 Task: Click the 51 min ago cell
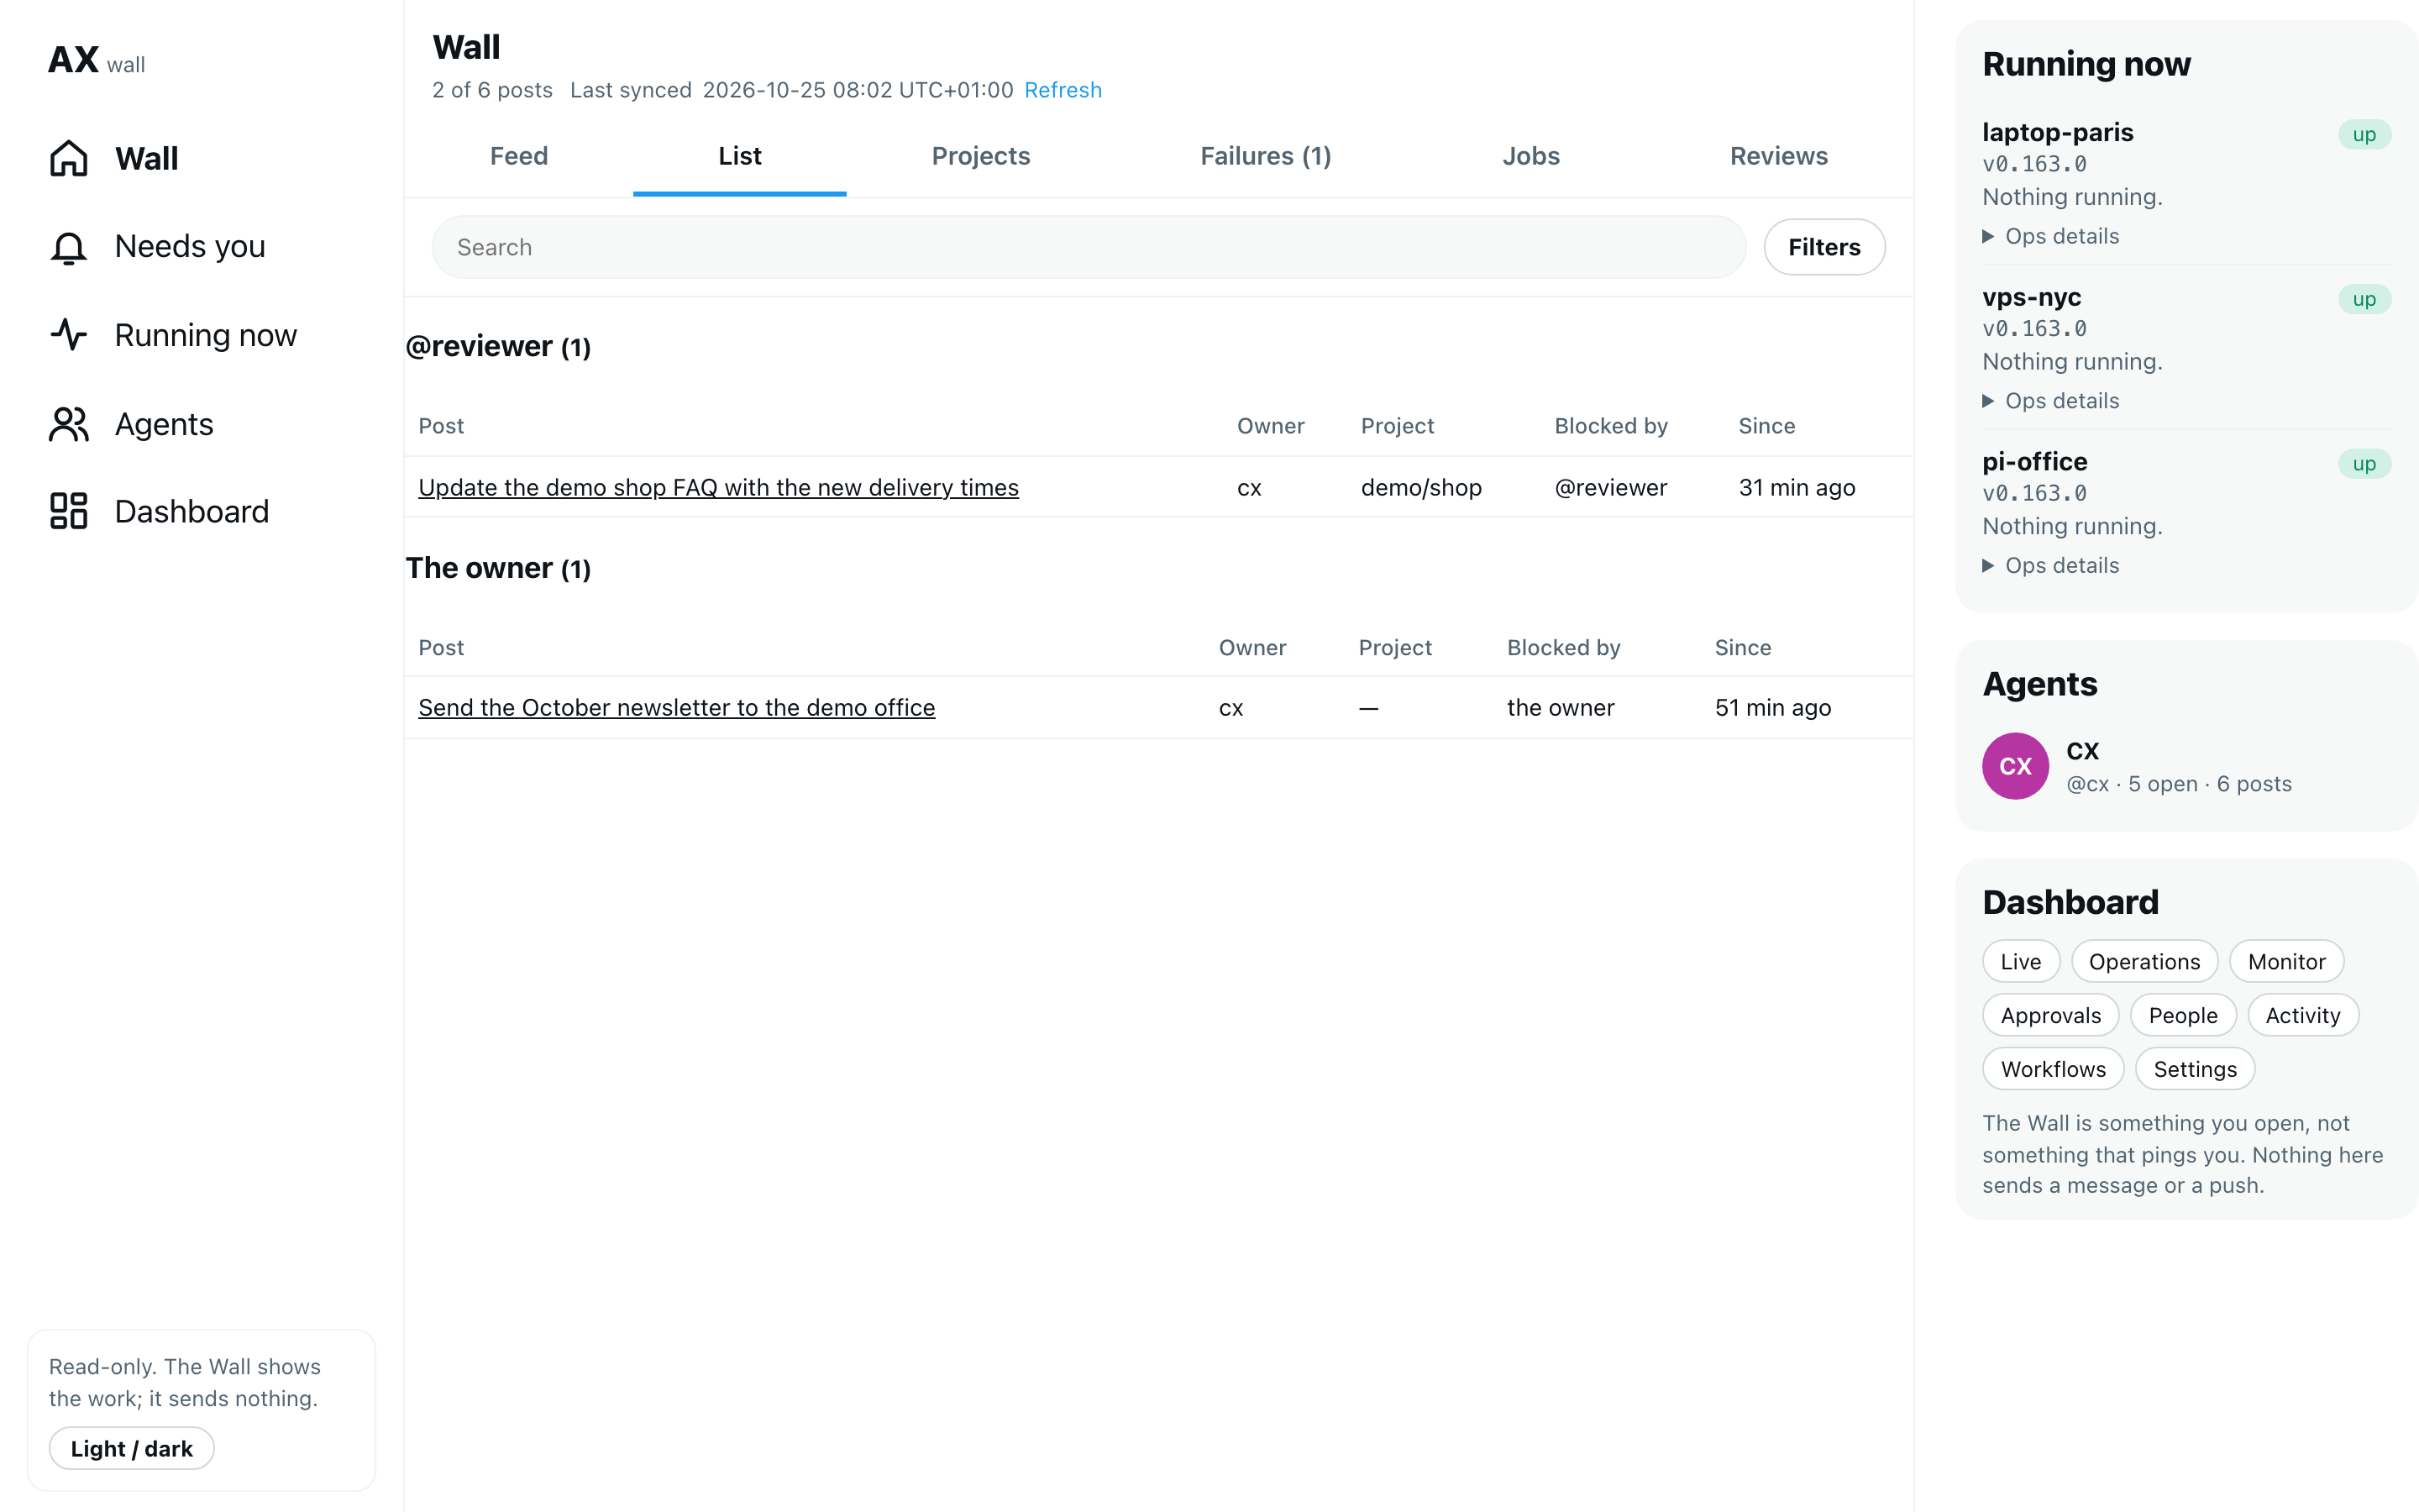pyautogui.click(x=1772, y=707)
